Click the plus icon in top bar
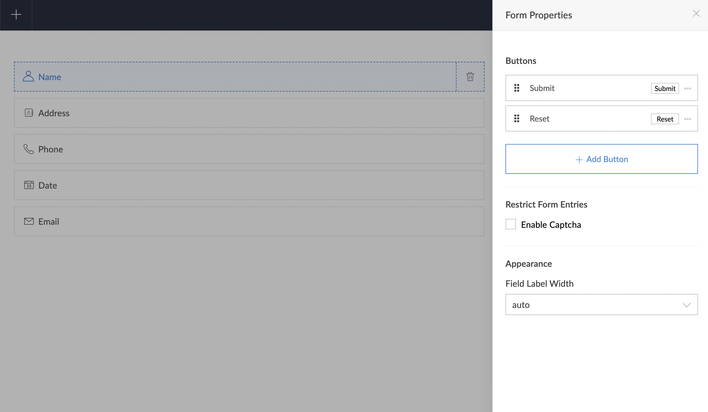 tap(16, 14)
